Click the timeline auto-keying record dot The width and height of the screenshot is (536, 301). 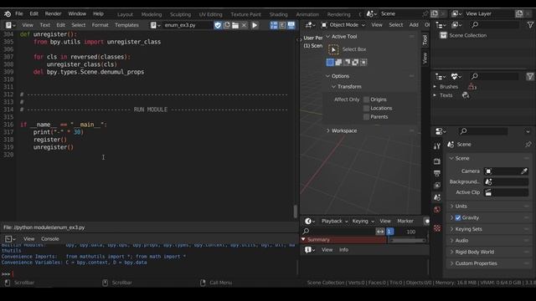point(426,221)
